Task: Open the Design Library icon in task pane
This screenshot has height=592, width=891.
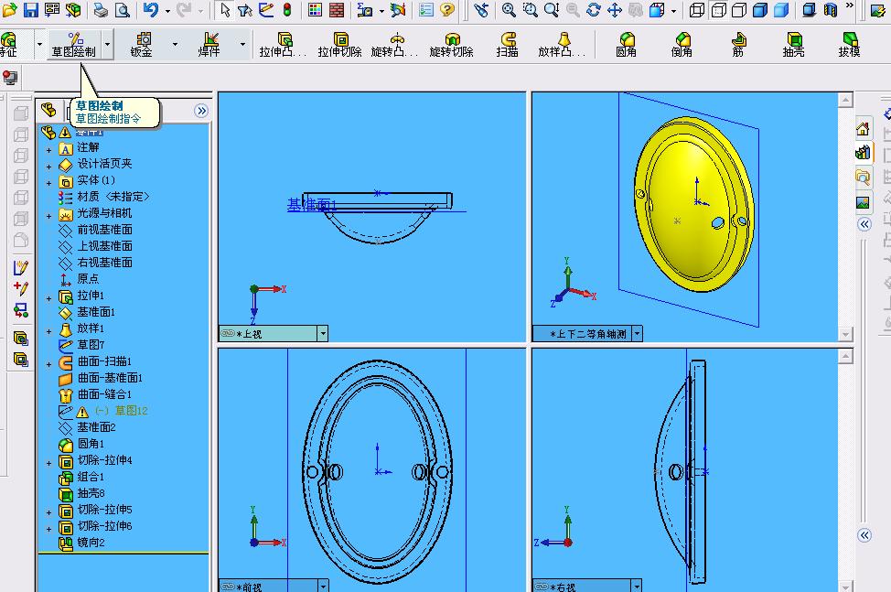Action: [x=863, y=152]
